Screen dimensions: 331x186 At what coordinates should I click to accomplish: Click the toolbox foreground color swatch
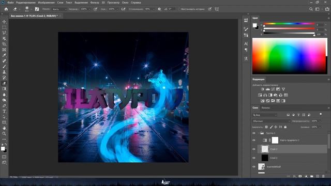pyautogui.click(x=3, y=149)
